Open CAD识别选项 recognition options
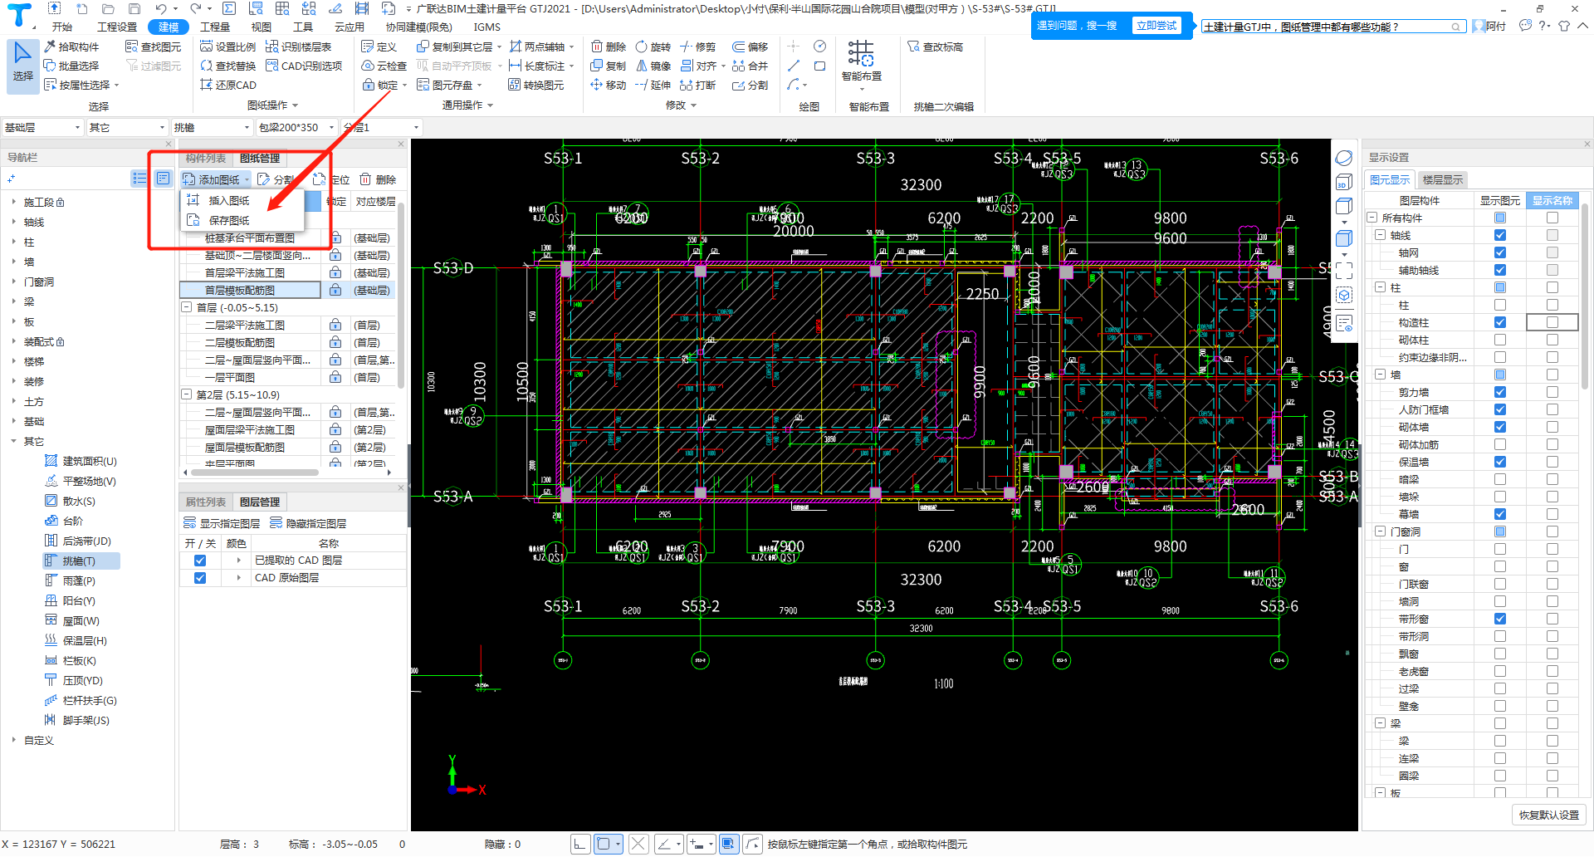The image size is (1594, 857). point(304,66)
